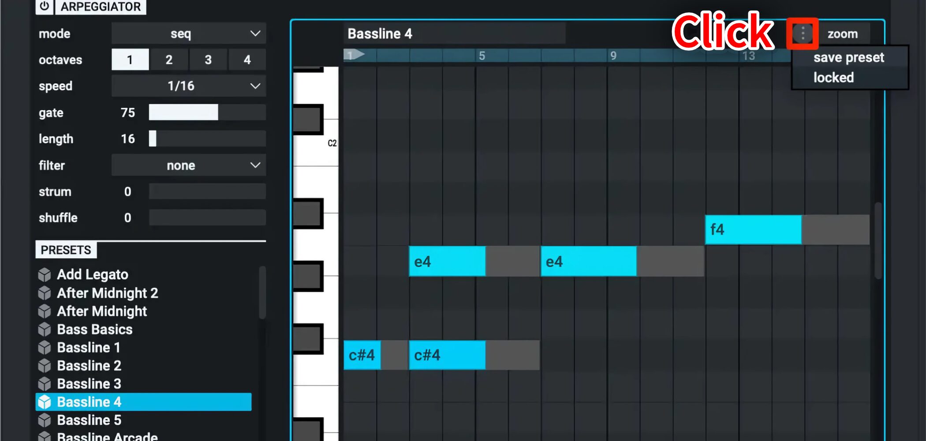Select the Bassline Arcade preset
The image size is (926, 441).
pyautogui.click(x=144, y=436)
